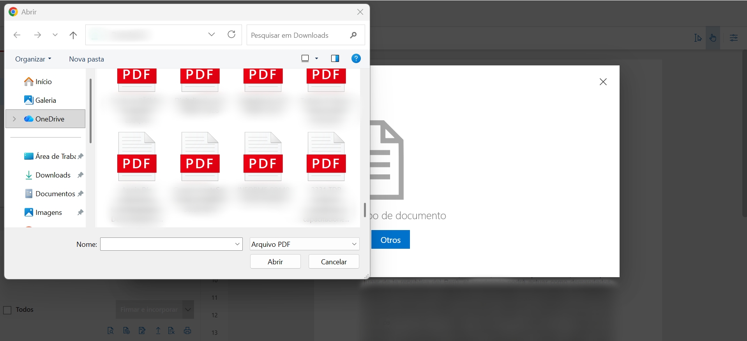This screenshot has height=341, width=747.
Task: Open the settings sliders icon
Action: coord(733,38)
